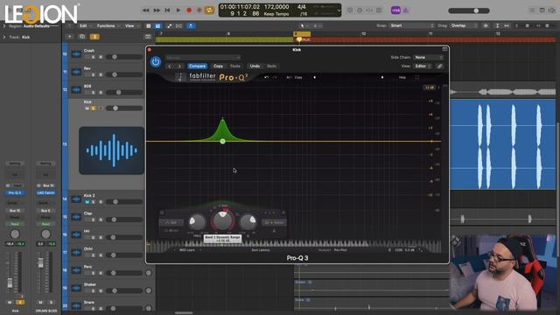Toggle Pro-Q full screen icon

(416, 77)
